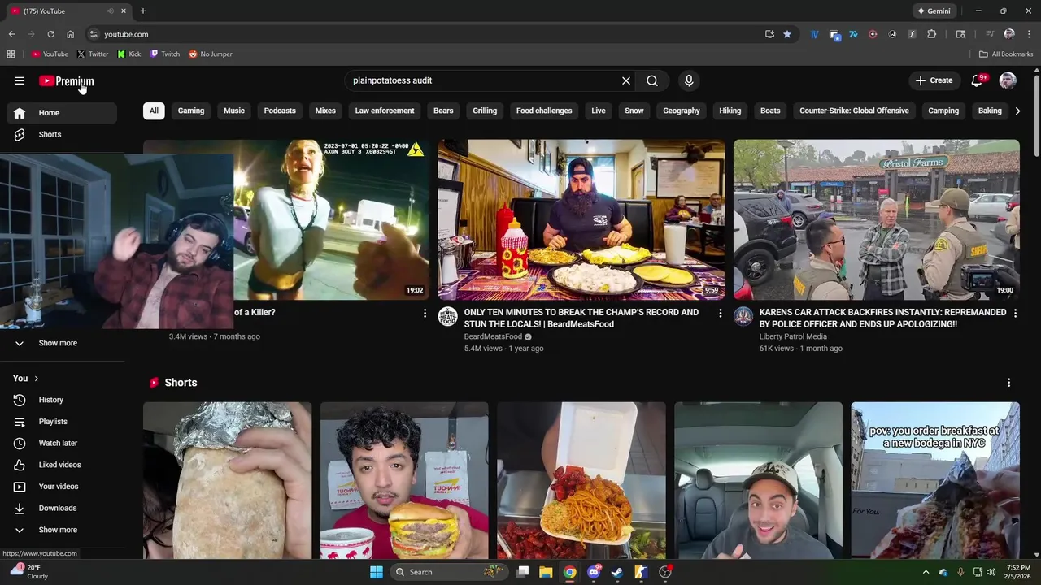Image resolution: width=1041 pixels, height=585 pixels.
Task: Open the Twitter bookmark
Action: pos(93,54)
